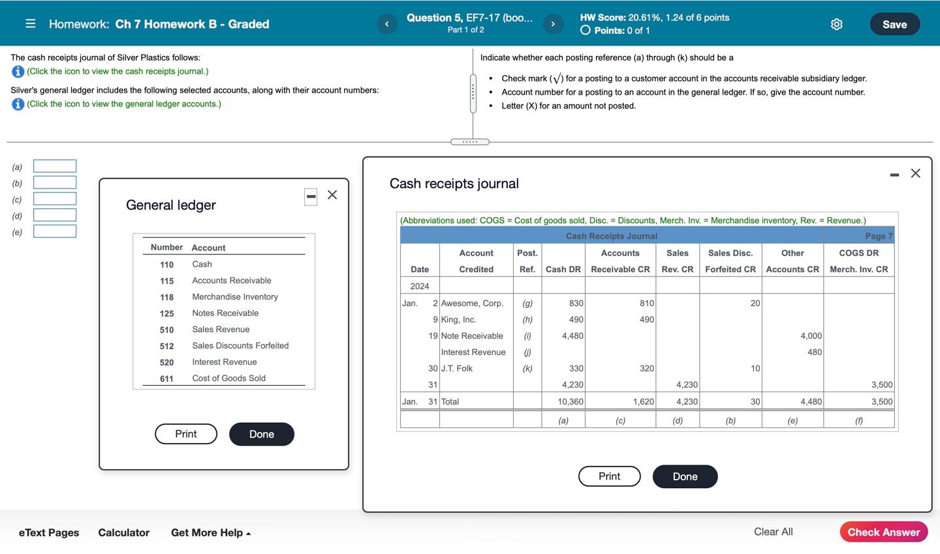The image size is (940, 554).
Task: Click the view cash receipts journal link
Action: click(117, 71)
